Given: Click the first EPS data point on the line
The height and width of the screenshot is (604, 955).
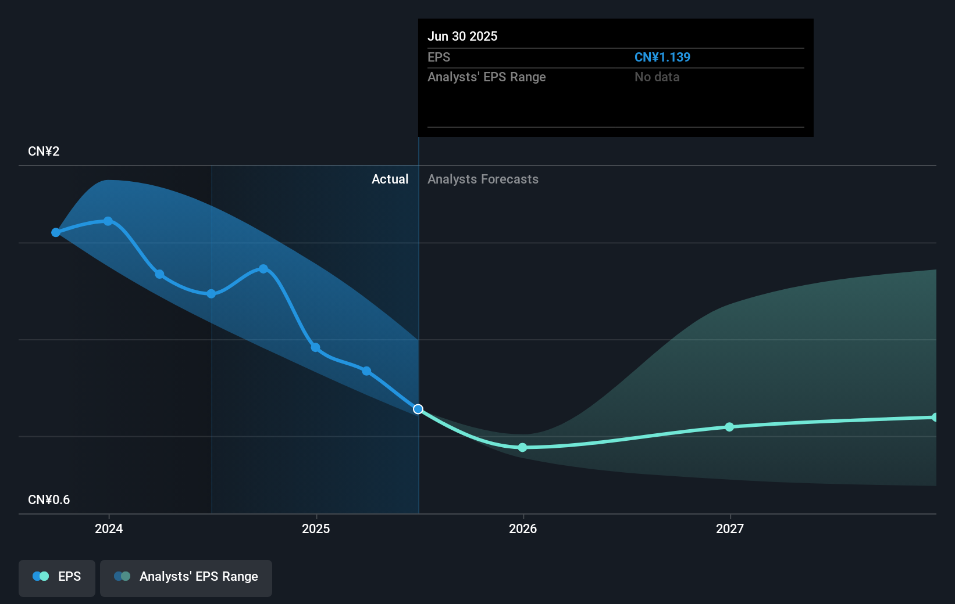Looking at the screenshot, I should (x=56, y=232).
